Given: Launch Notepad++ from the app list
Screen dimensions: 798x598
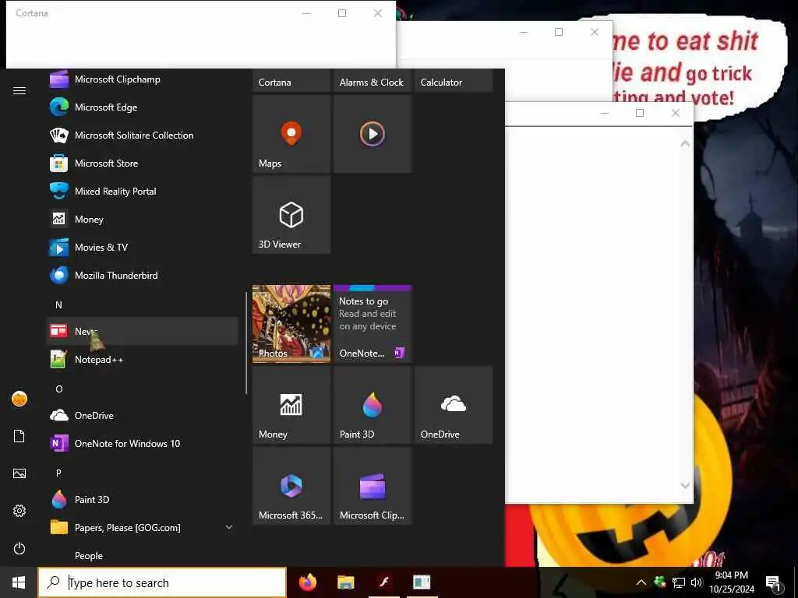Looking at the screenshot, I should coord(143,360).
